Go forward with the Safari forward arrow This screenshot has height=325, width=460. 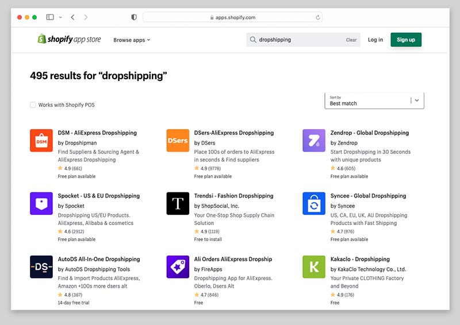coord(86,17)
